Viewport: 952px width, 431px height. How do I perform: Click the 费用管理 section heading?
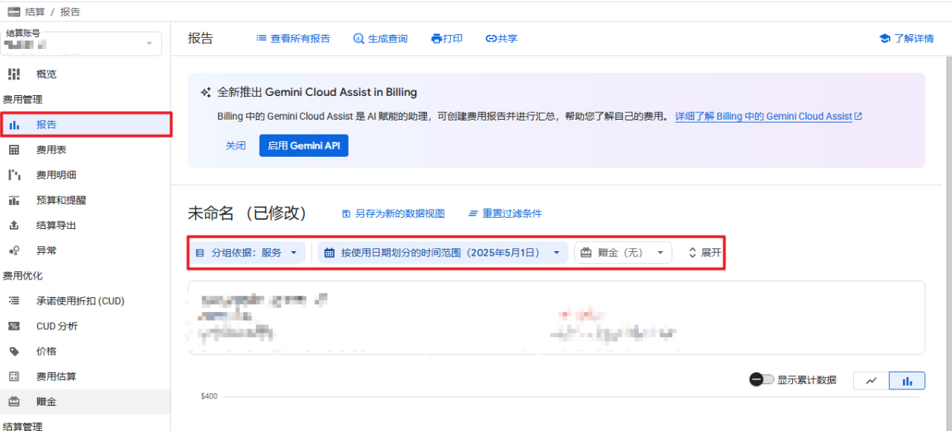coord(22,100)
